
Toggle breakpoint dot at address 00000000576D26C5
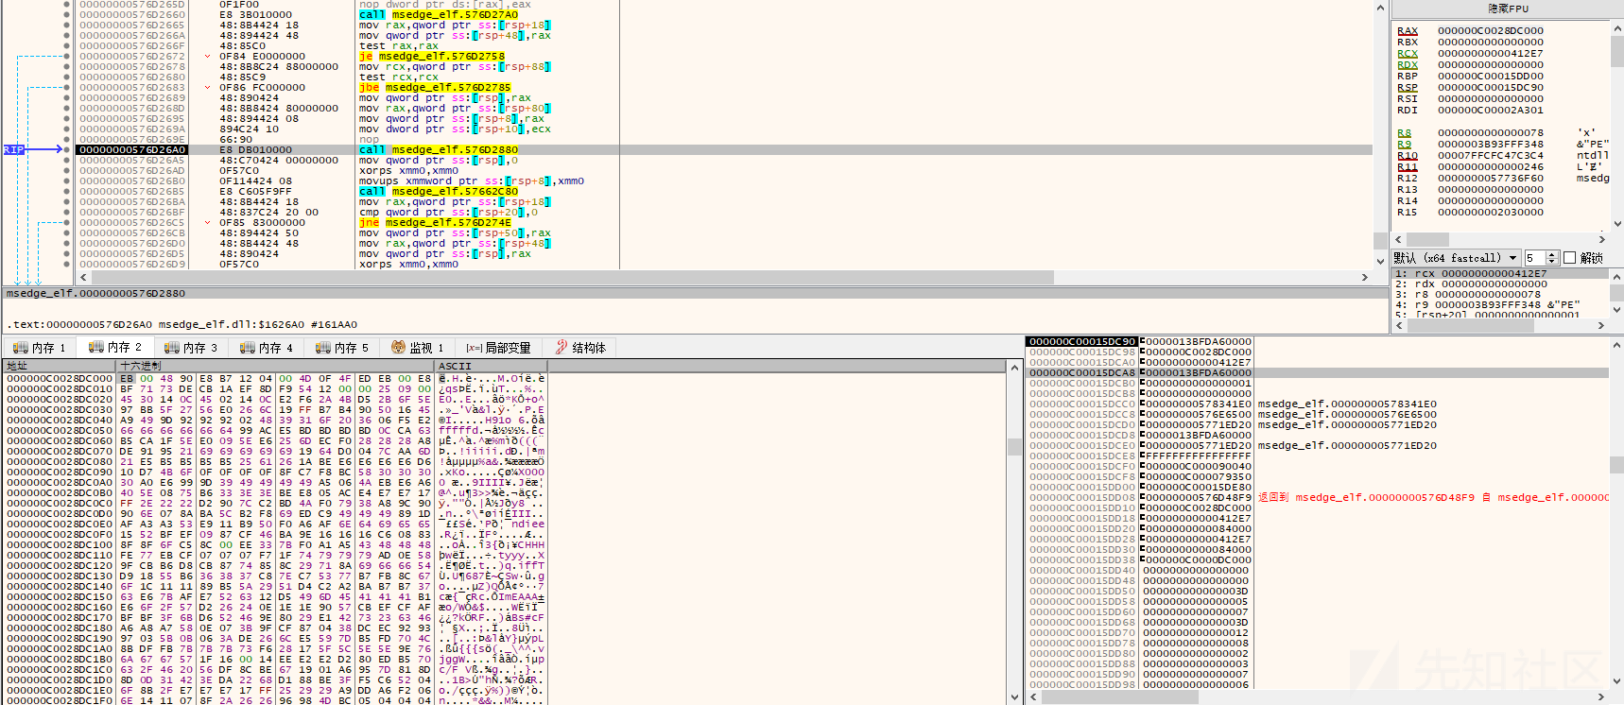[x=66, y=222]
